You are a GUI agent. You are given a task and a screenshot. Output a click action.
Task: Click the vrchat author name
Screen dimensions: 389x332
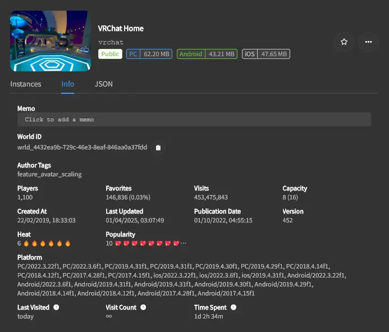click(x=111, y=42)
